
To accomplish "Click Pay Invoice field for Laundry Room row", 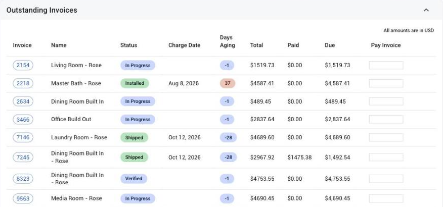I will coord(386,137).
